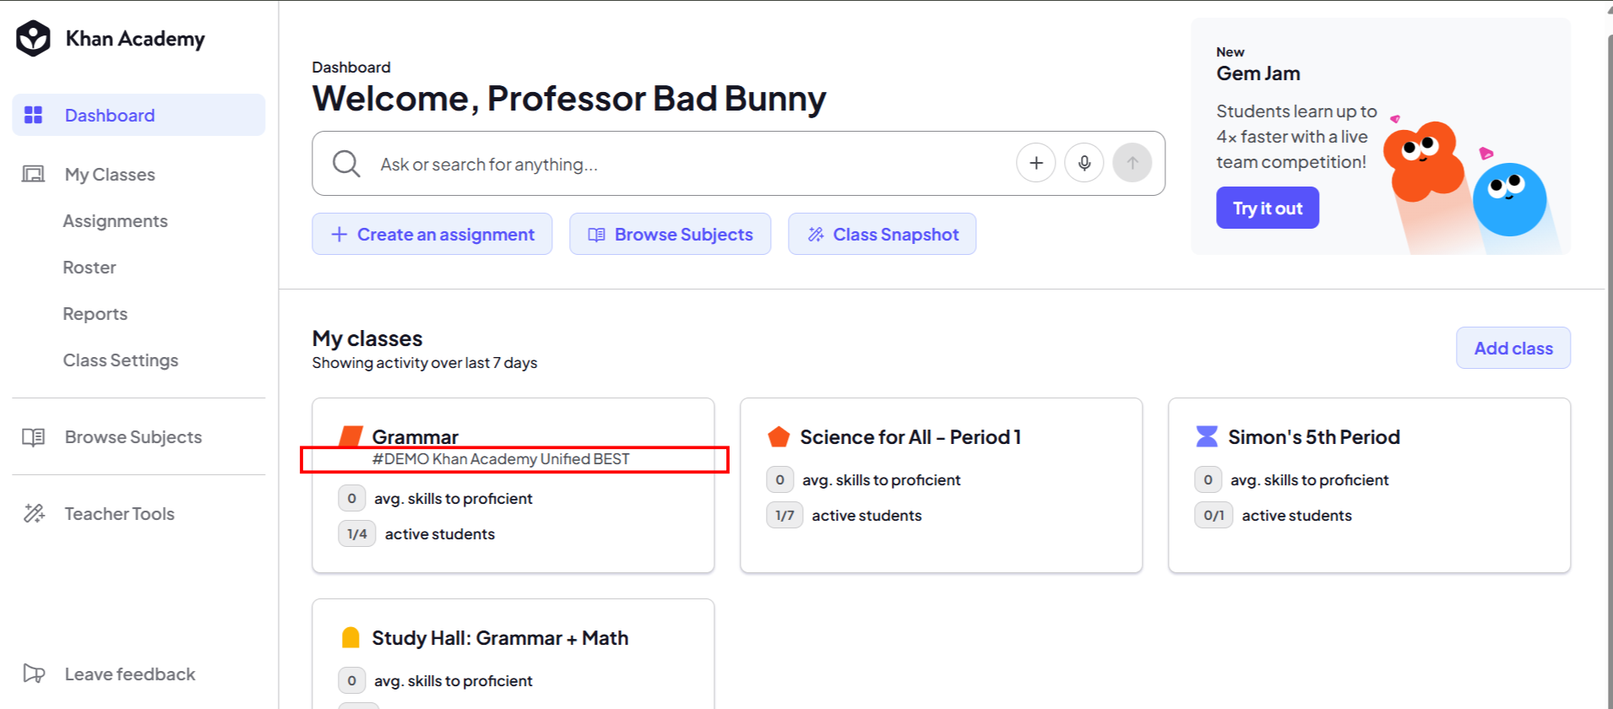Click the Create an assignment button

point(432,234)
